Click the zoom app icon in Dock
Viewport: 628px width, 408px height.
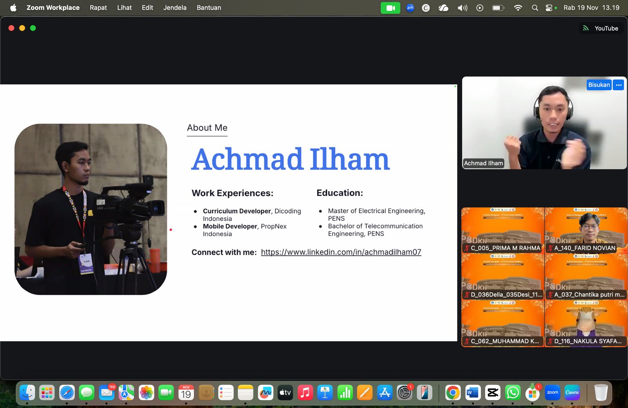(x=552, y=393)
